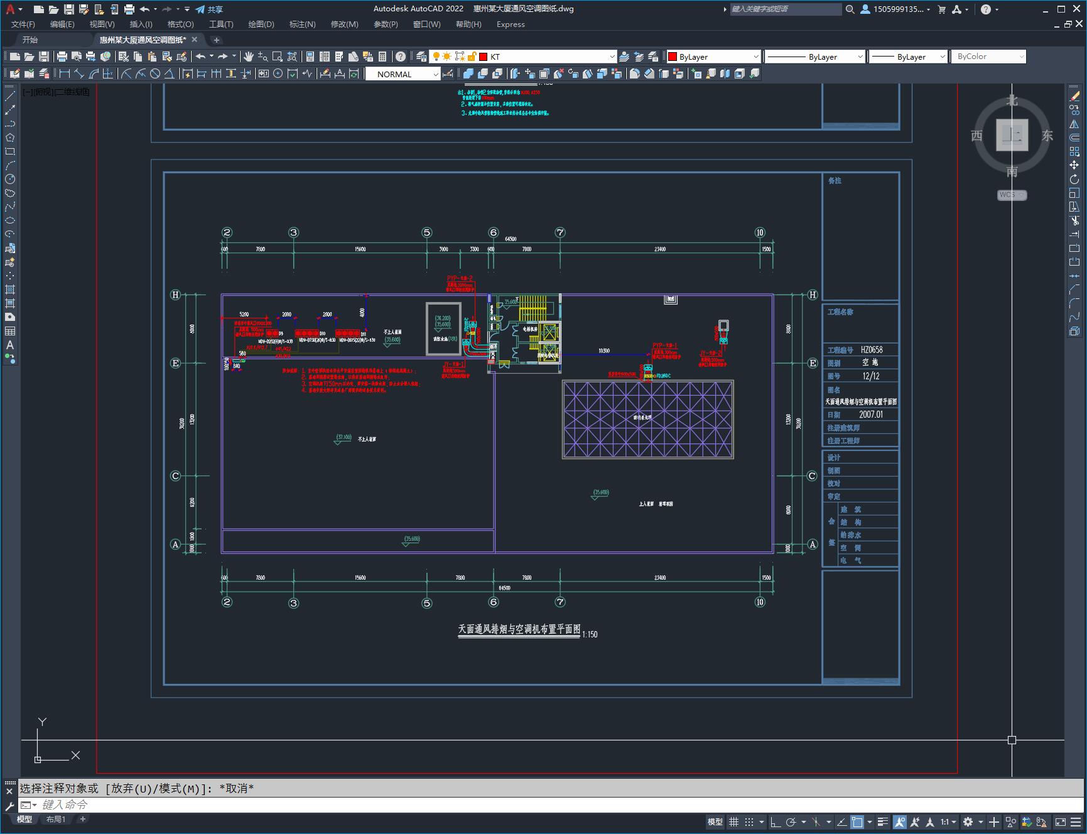1087x834 pixels.
Task: Open the 标注(N) menu
Action: tap(302, 24)
